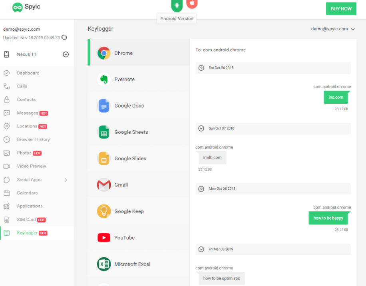Viewport: 366px width, 286px height.
Task: Click the 'how to be happy' bubble
Action: pyautogui.click(x=328, y=218)
